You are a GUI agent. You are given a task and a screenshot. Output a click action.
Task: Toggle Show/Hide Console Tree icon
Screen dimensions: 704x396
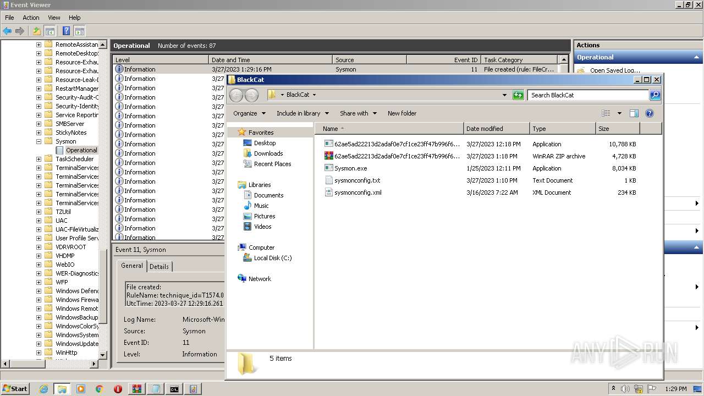(x=50, y=31)
